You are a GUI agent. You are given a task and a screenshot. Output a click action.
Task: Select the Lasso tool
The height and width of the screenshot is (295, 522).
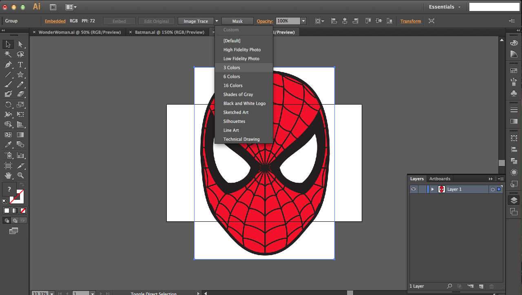point(20,54)
